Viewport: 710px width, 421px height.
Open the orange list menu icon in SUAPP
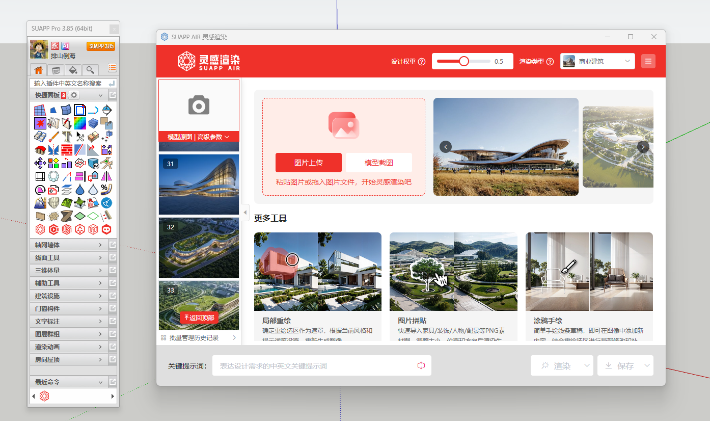tap(112, 68)
